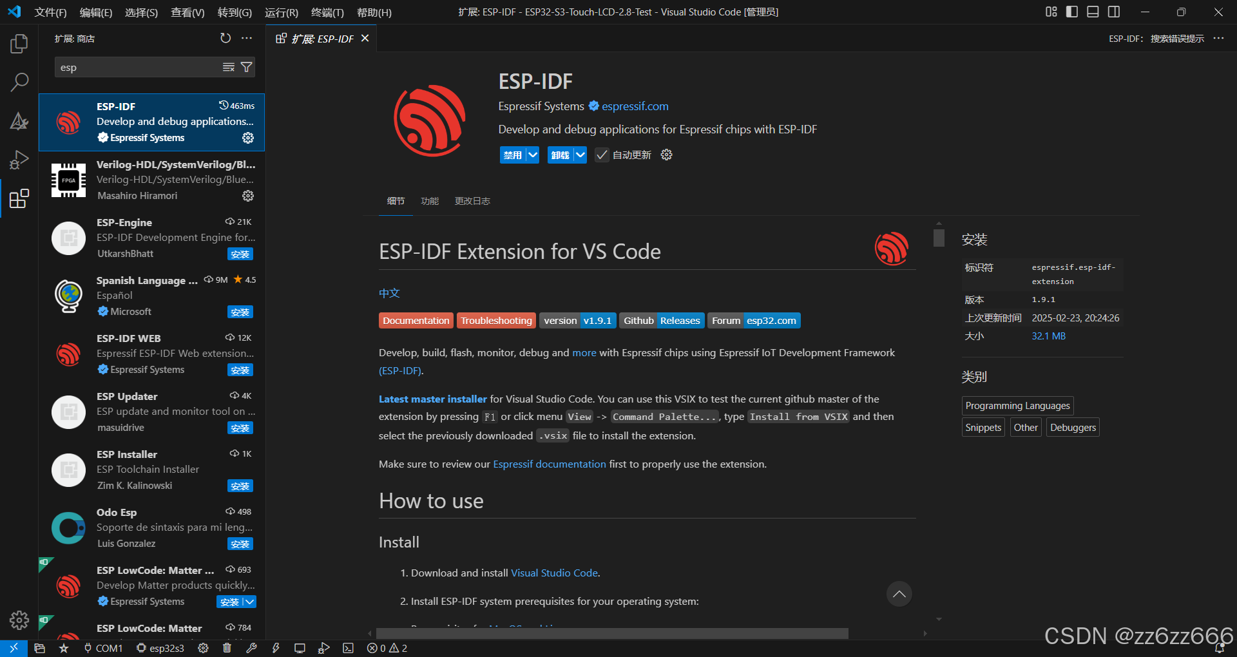Screen dimensions: 1237x657
Task: Open Run and Debug view
Action: pos(19,159)
